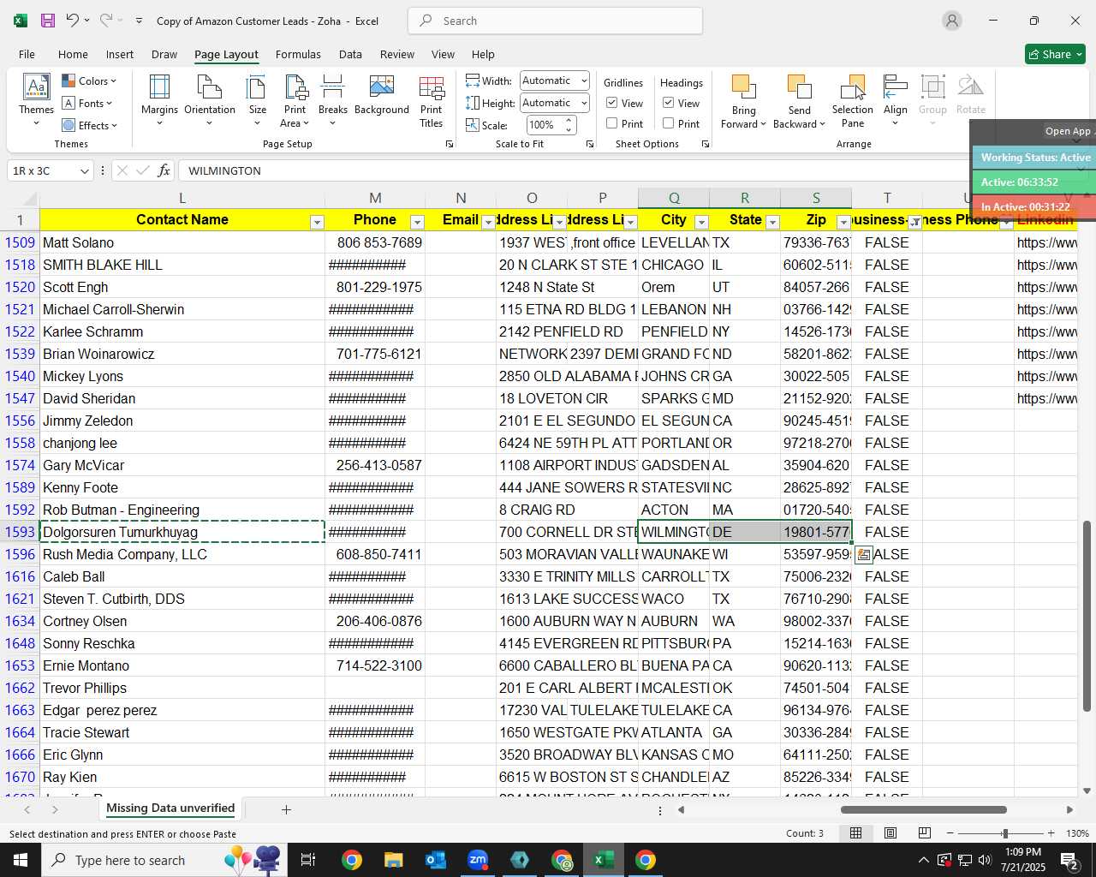Open the City column filter dropdown
This screenshot has width=1096, height=877.
(x=701, y=223)
